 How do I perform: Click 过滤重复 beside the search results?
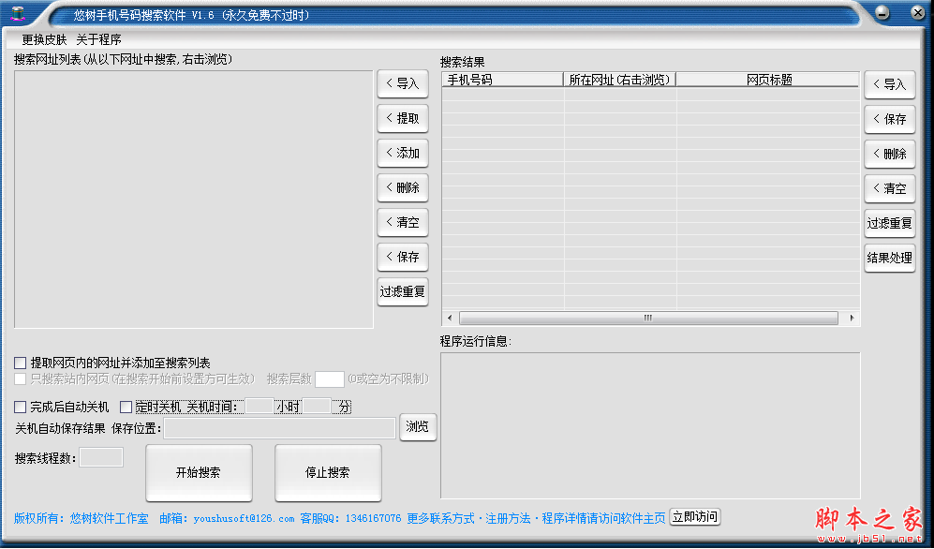[x=889, y=223]
